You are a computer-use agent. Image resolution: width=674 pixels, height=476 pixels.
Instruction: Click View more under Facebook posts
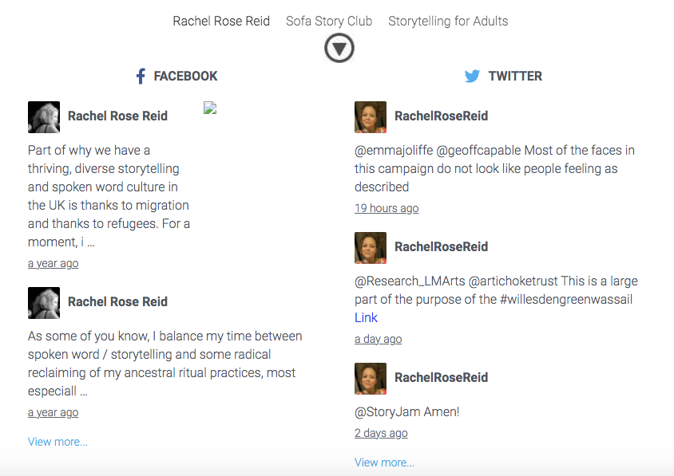click(x=57, y=442)
